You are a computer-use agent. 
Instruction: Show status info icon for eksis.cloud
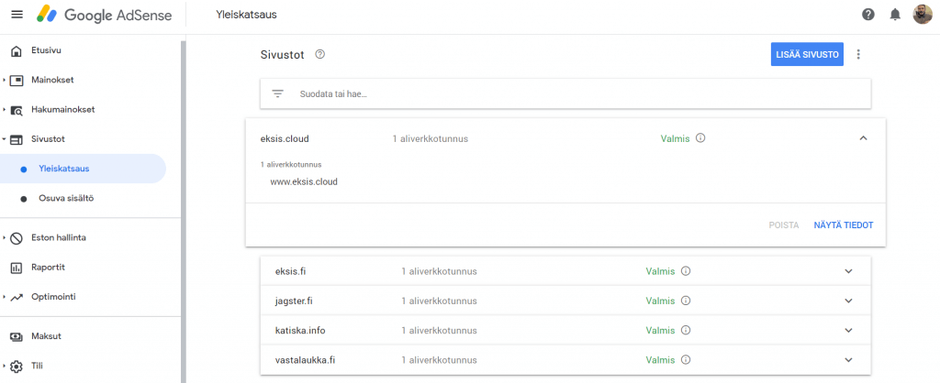coord(700,138)
